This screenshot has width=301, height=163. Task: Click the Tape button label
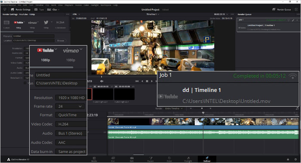click(x=41, y=9)
